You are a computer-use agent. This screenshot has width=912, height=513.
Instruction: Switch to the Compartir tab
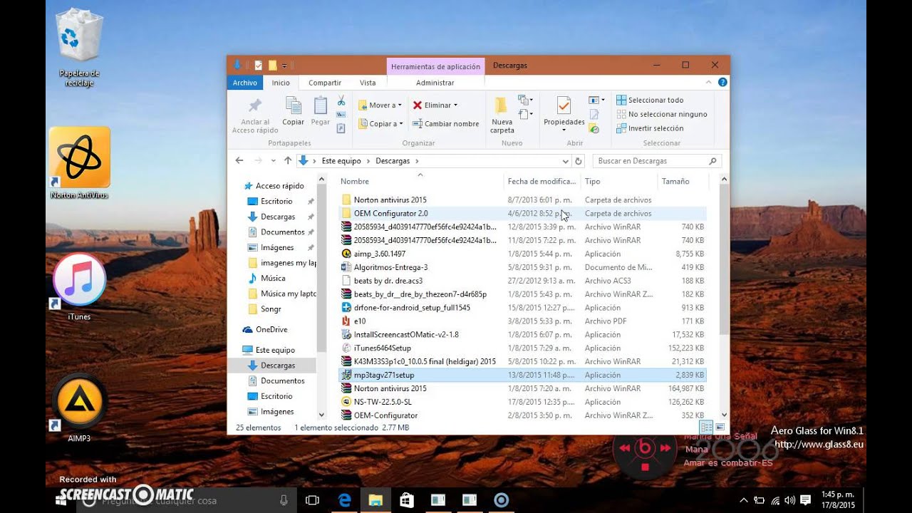pos(325,83)
